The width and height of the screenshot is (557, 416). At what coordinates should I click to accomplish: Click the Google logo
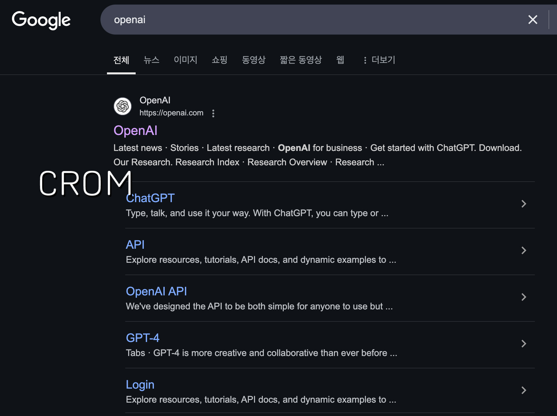pos(41,20)
